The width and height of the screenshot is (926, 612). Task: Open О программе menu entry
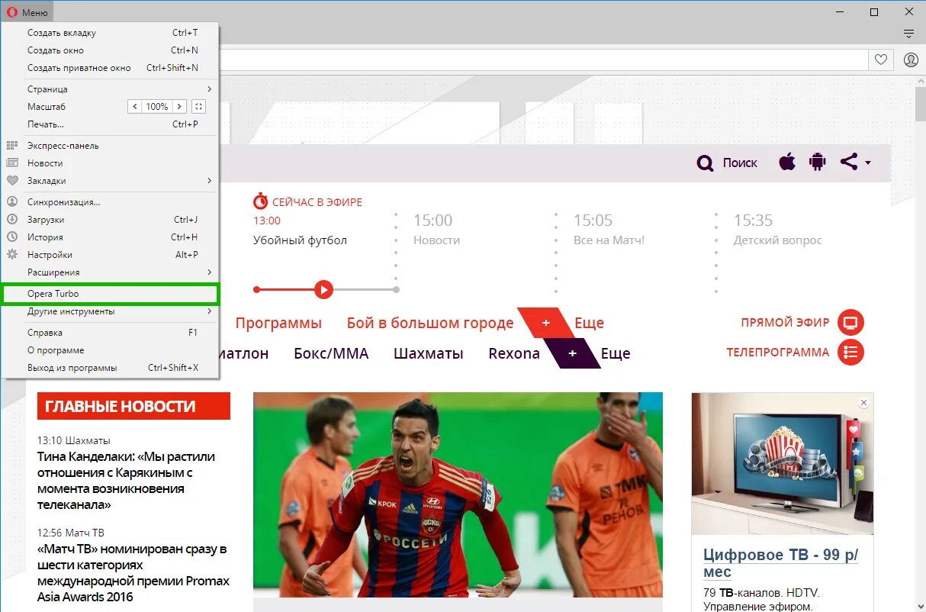click(x=110, y=350)
